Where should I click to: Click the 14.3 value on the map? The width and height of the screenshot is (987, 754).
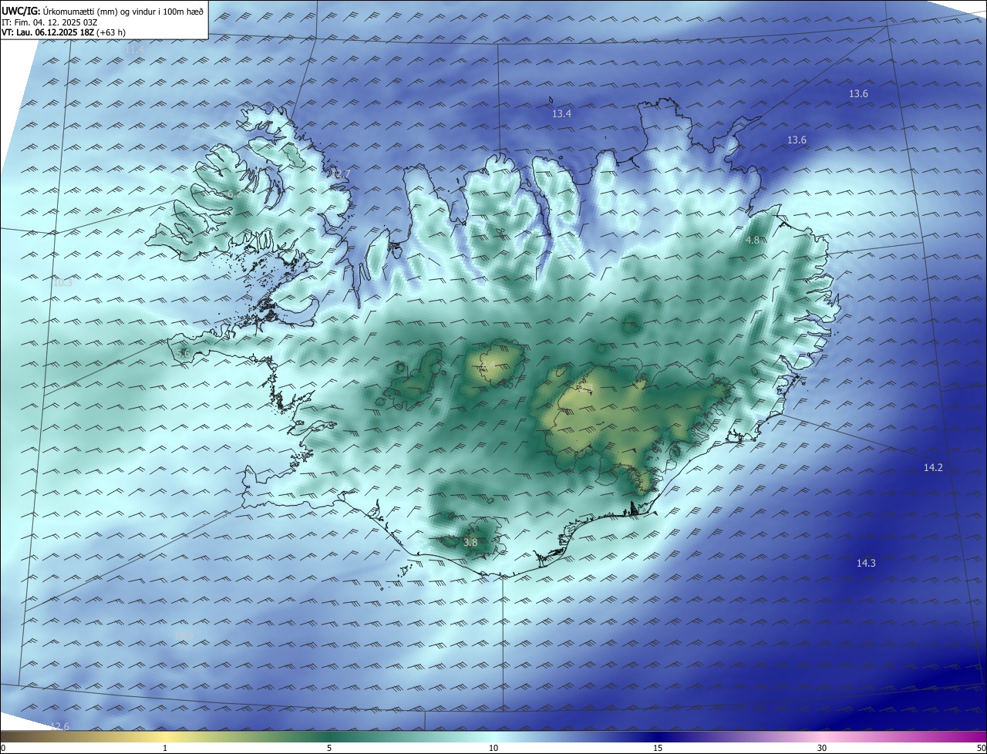[866, 563]
